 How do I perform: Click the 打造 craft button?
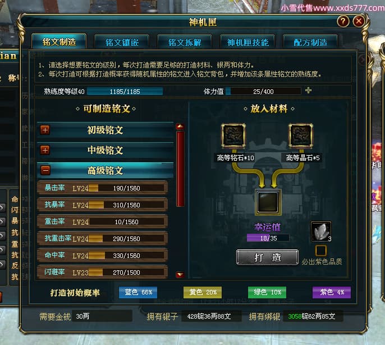point(267,257)
